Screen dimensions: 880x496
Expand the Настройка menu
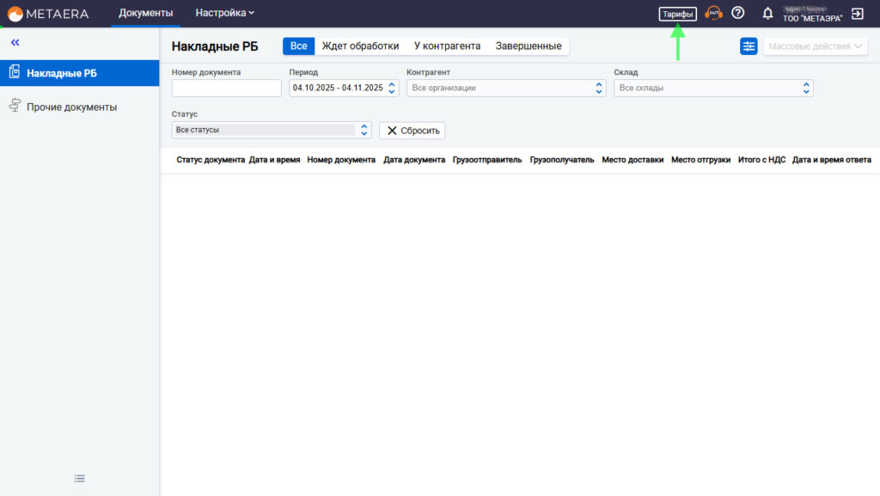[x=224, y=13]
